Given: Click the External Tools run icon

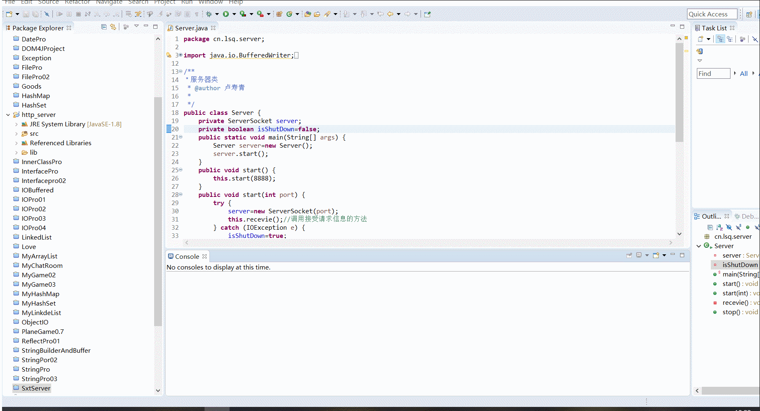Looking at the screenshot, I should tap(260, 14).
